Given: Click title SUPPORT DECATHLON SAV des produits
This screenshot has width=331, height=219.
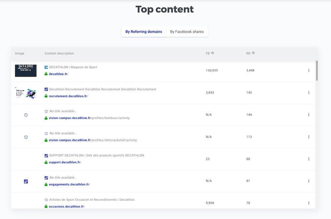Looking at the screenshot, I should 96,155.
